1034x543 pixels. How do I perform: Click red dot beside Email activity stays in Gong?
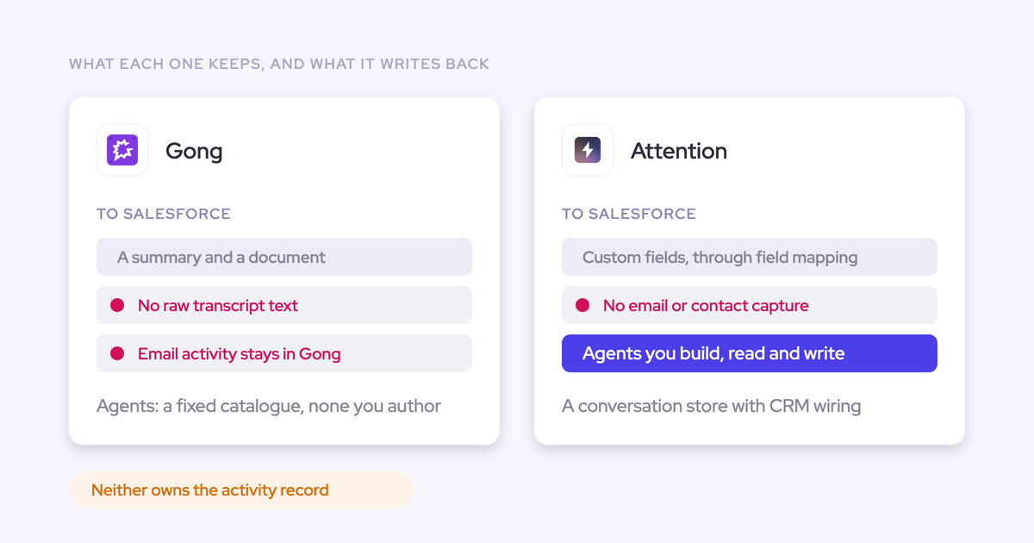(x=117, y=353)
